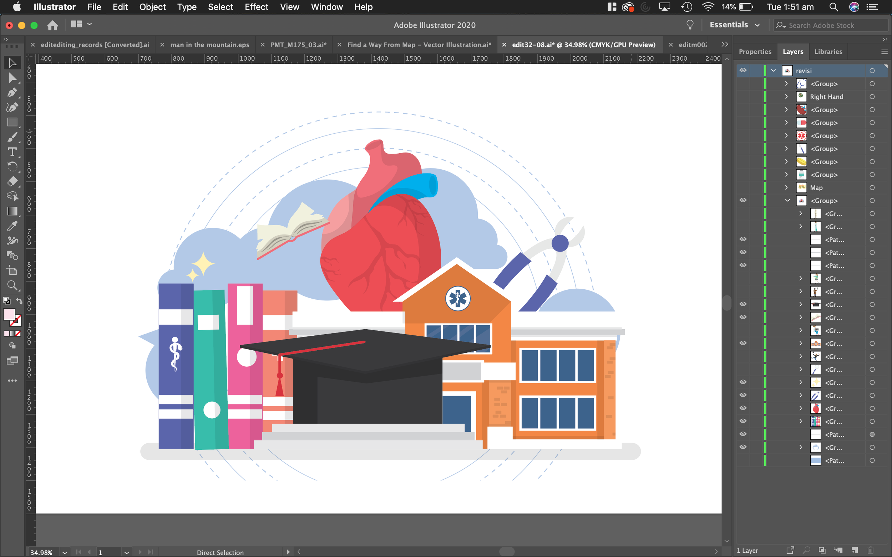This screenshot has height=557, width=892.
Task: Select the Type tool
Action: click(x=12, y=152)
